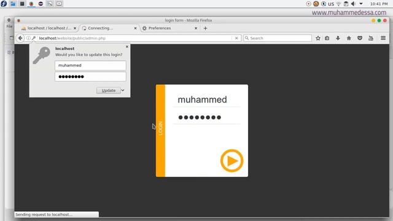Click the orange face tray icon
Viewport: 393px width, 221px height.
[316, 4]
